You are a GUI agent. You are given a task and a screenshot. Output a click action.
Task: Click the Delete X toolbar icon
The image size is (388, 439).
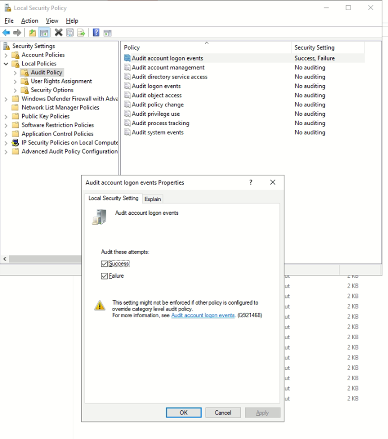click(58, 33)
